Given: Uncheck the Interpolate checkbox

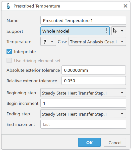Looking at the screenshot, I should (x=9, y=51).
